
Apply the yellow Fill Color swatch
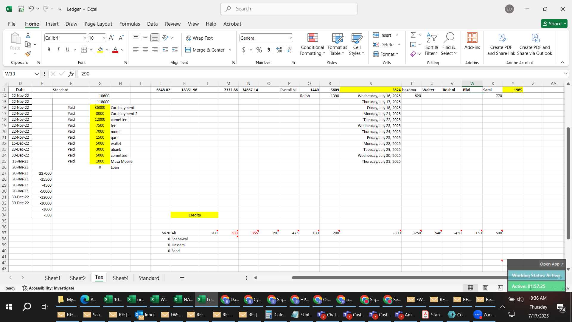[100, 50]
